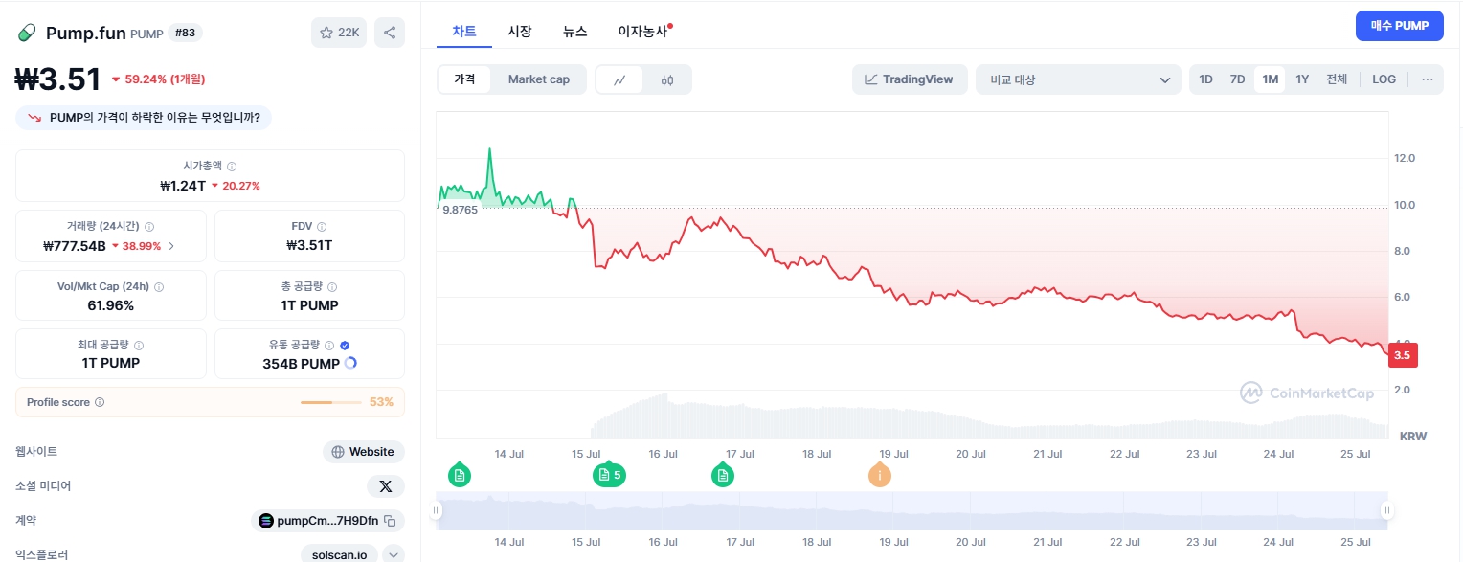Viewport: 1463px width, 562px height.
Task: Copy the contract address pumpCm...7H9Dfn
Action: click(x=390, y=521)
